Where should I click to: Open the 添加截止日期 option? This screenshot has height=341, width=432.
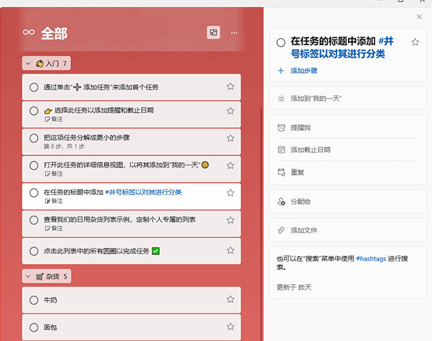point(348,150)
